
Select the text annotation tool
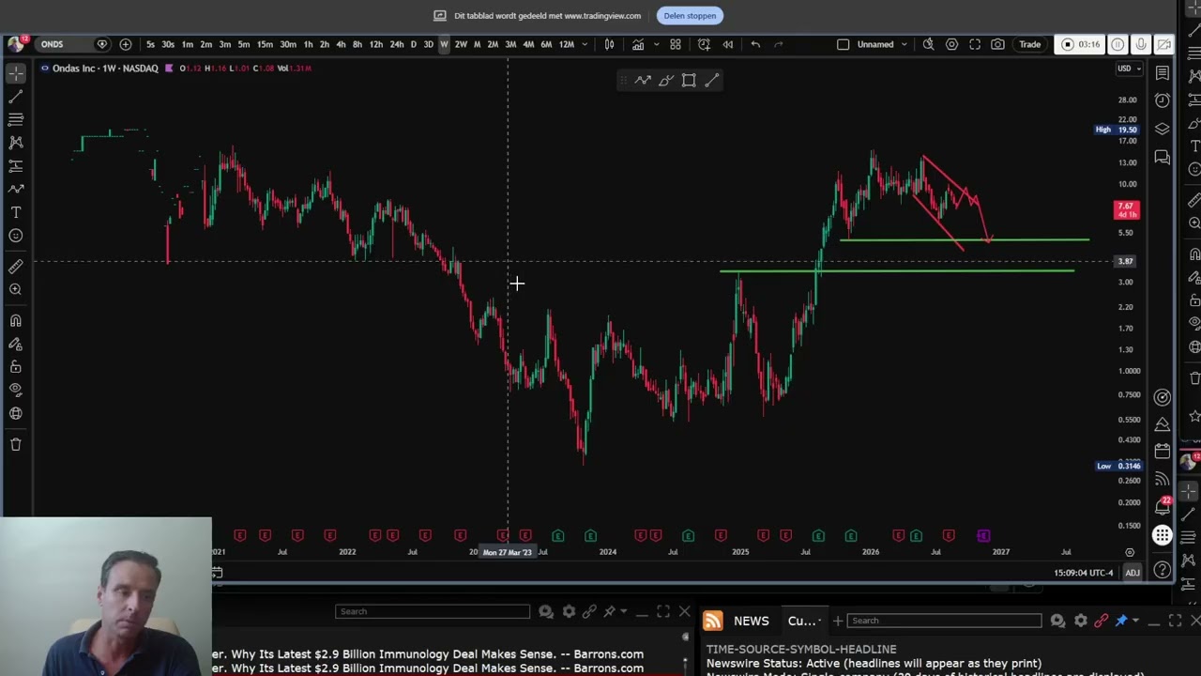coord(16,212)
